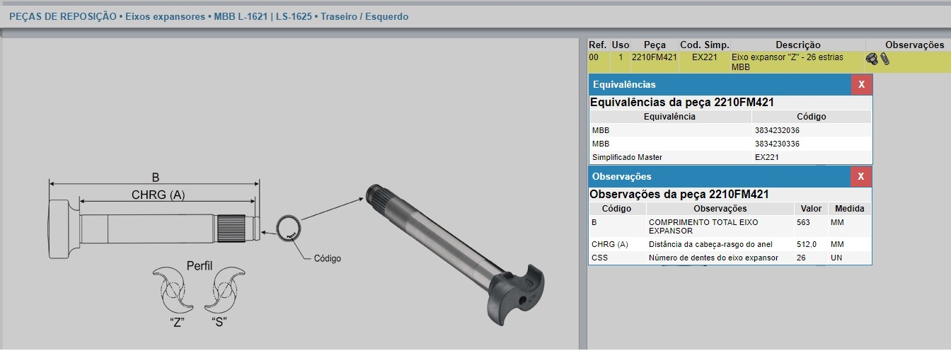The image size is (951, 351).
Task: Click the Código ring in the diagram
Action: pyautogui.click(x=287, y=228)
